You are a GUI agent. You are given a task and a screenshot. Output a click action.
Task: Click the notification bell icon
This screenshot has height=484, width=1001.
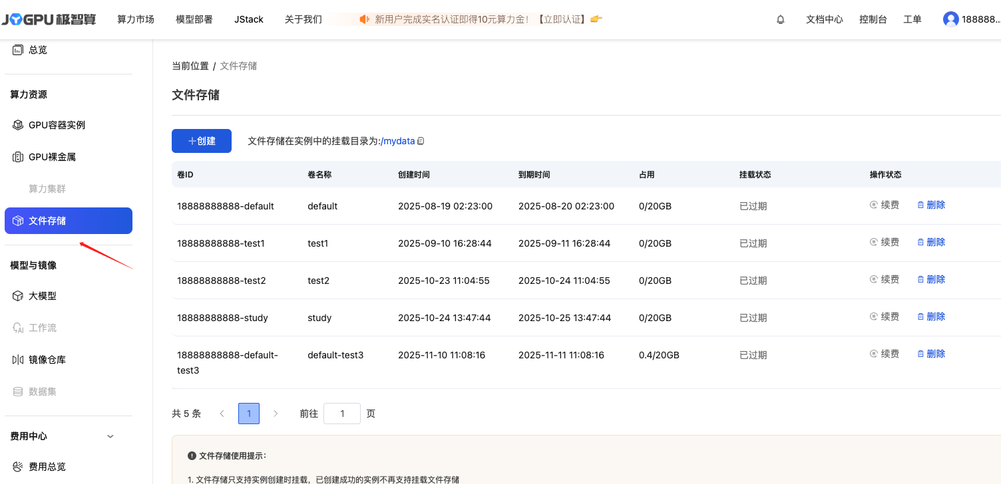tap(781, 20)
